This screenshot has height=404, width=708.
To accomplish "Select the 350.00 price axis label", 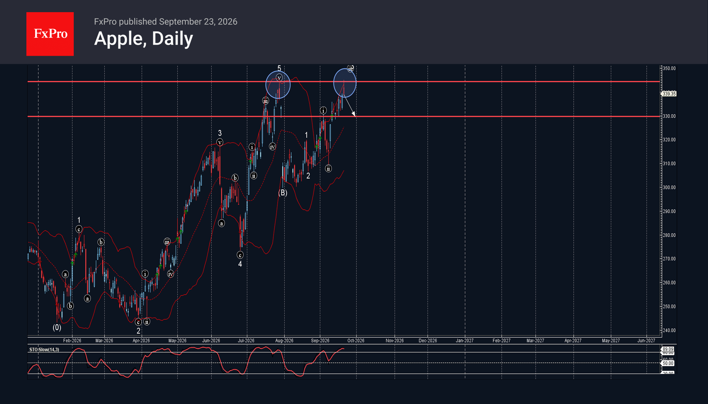I will pyautogui.click(x=669, y=68).
